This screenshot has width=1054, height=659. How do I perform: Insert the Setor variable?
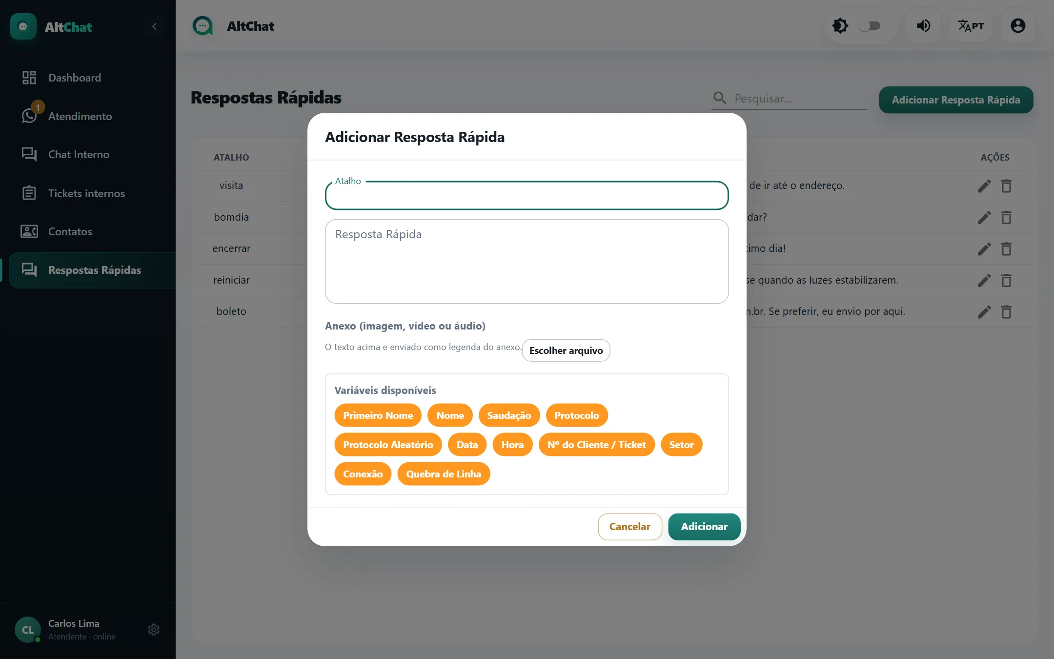pos(681,445)
